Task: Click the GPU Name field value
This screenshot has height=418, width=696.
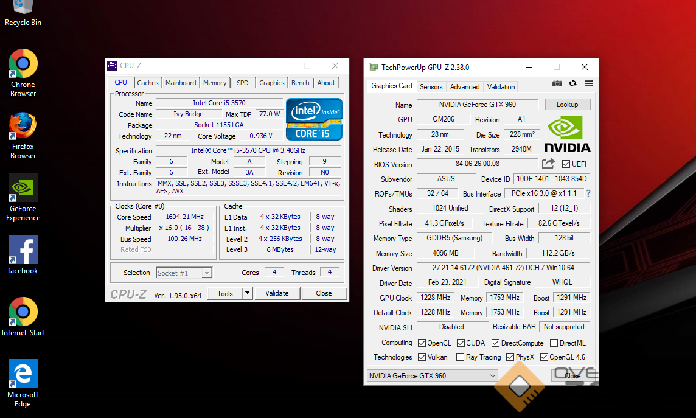Action: (477, 105)
